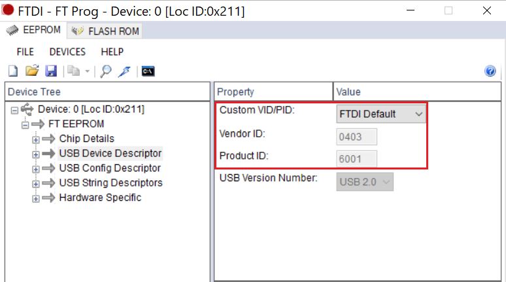The image size is (506, 282).
Task: Open the Custom VID/PID dropdown
Action: coord(381,114)
